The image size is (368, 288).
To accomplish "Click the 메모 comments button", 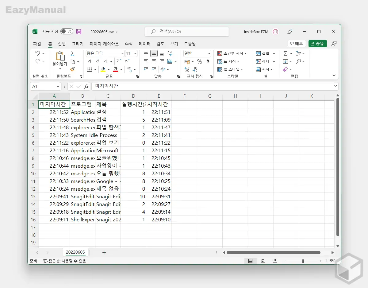I will (x=297, y=44).
